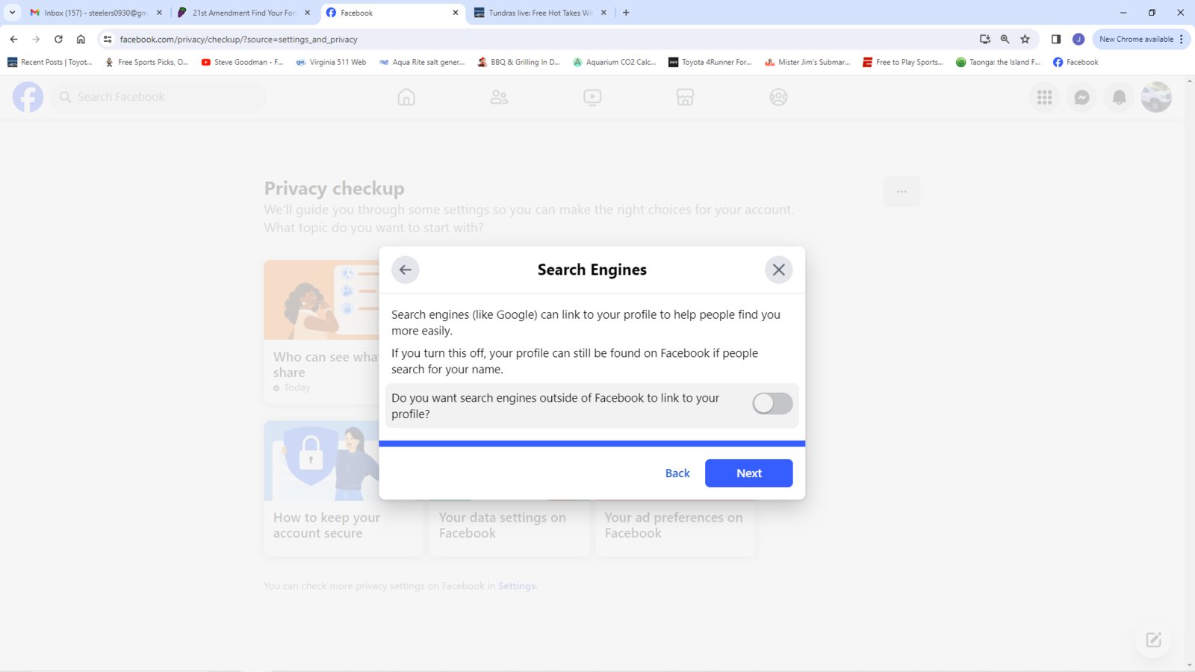Open Facebook bookmark in bookmarks bar

tap(1075, 62)
